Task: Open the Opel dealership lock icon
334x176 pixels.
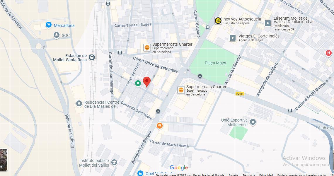Action: [x=140, y=173]
